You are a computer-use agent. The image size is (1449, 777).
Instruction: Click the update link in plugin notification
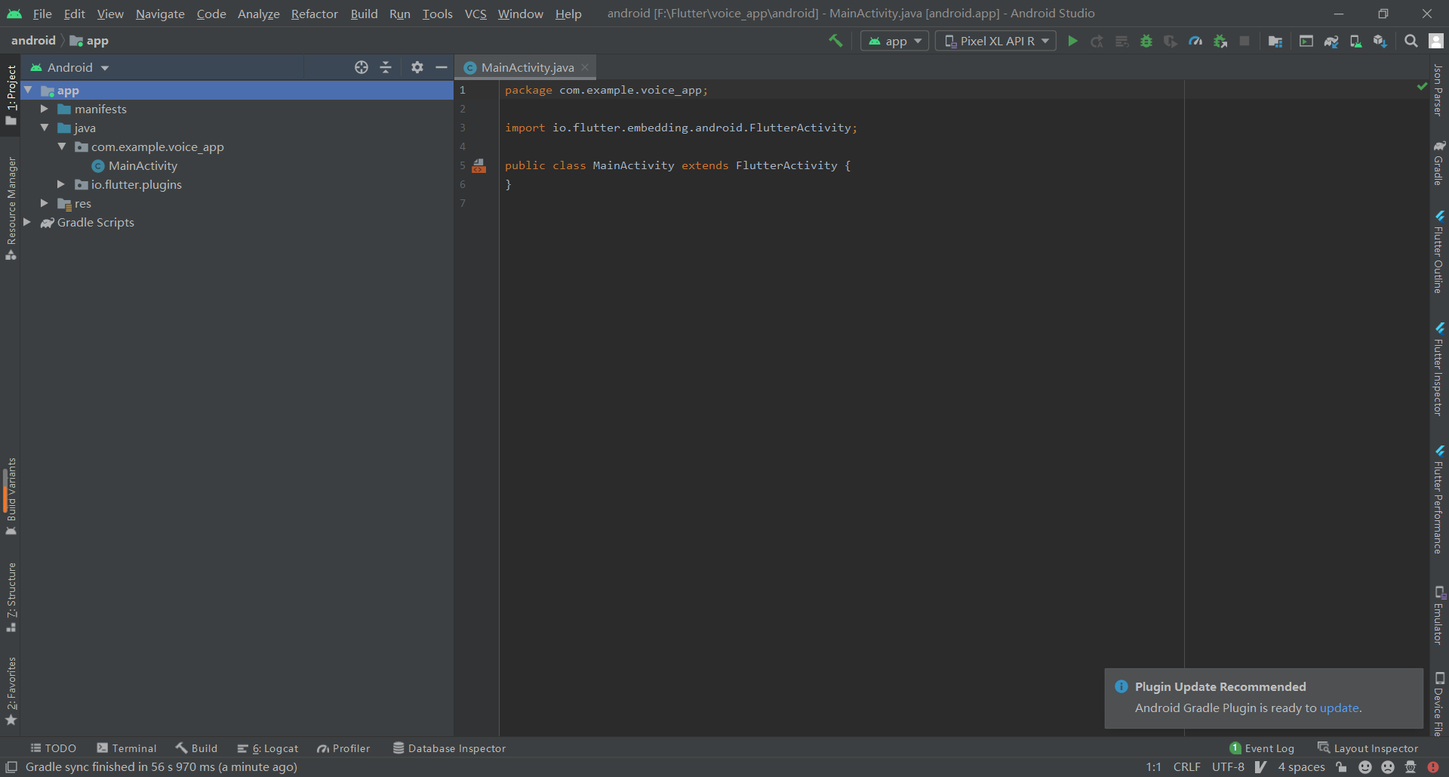pos(1339,708)
